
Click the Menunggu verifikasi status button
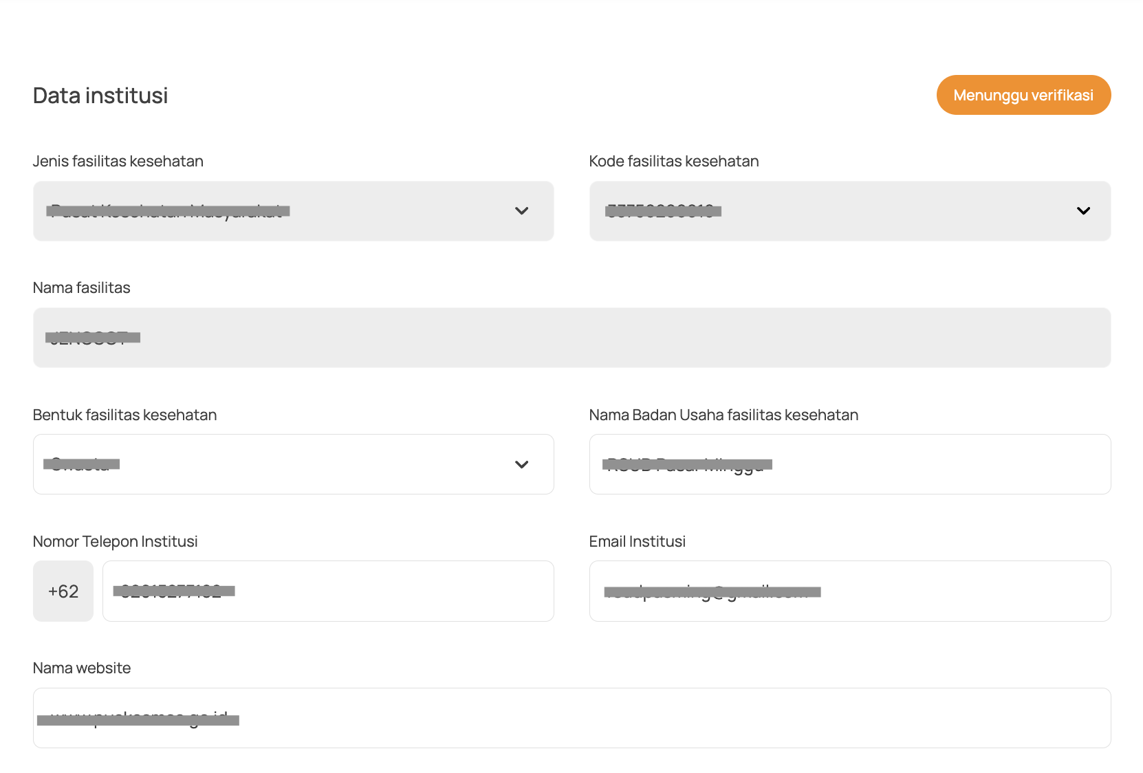pyautogui.click(x=1023, y=95)
